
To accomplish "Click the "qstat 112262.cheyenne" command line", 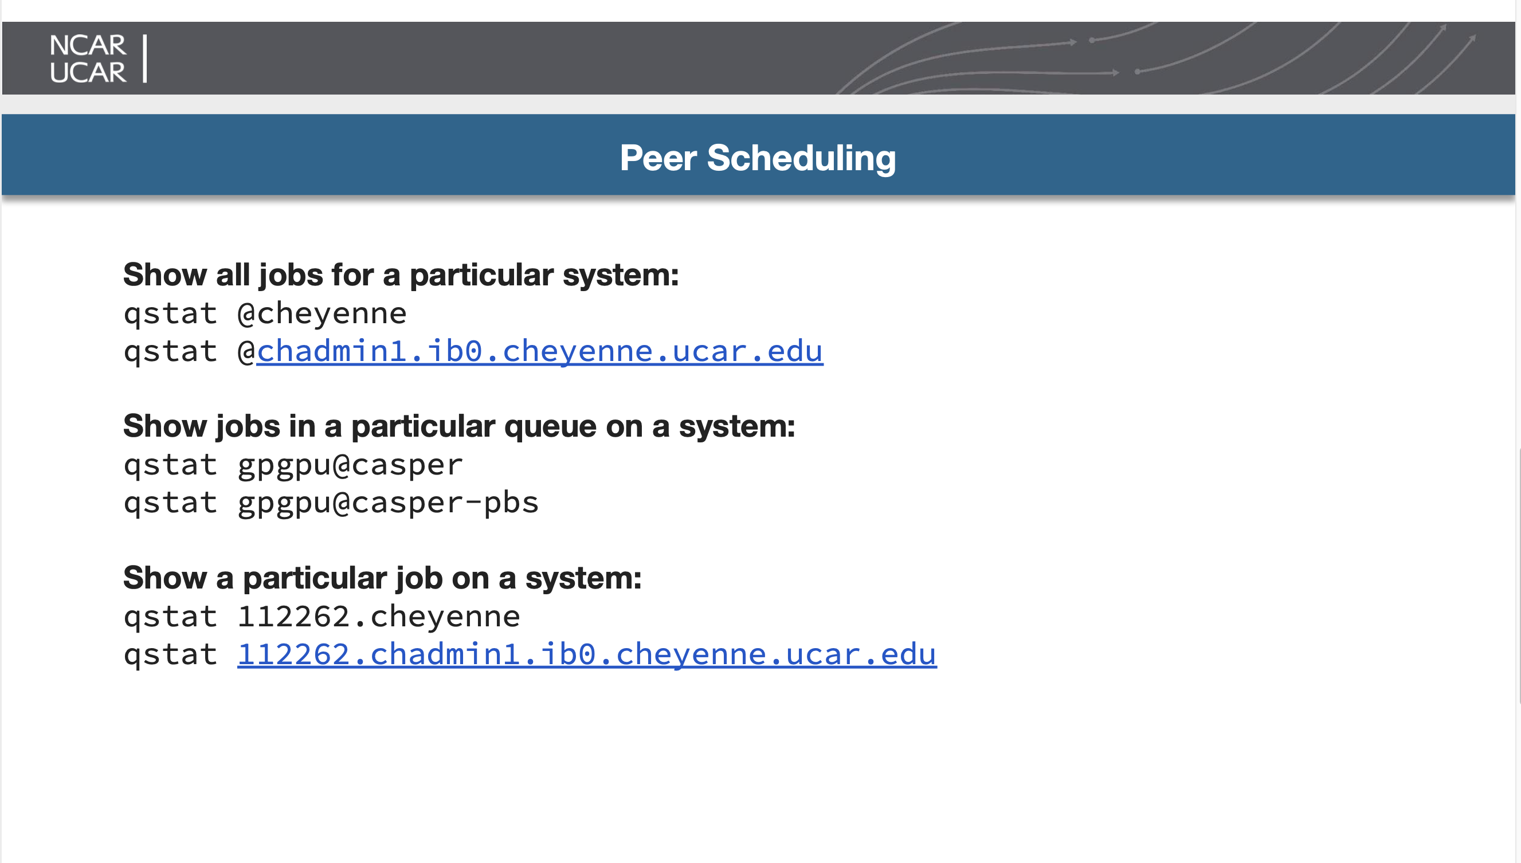I will click(x=322, y=617).
